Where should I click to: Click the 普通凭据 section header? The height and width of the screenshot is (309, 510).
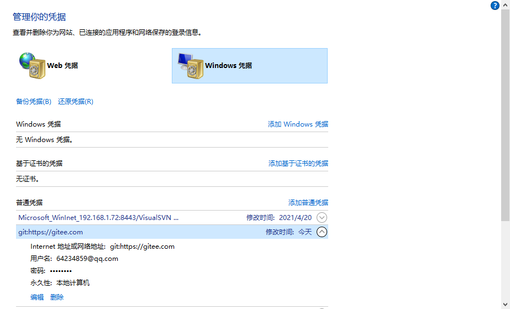(29, 203)
